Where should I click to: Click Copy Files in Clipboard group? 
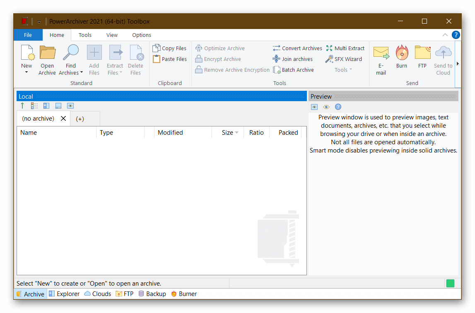(x=170, y=48)
